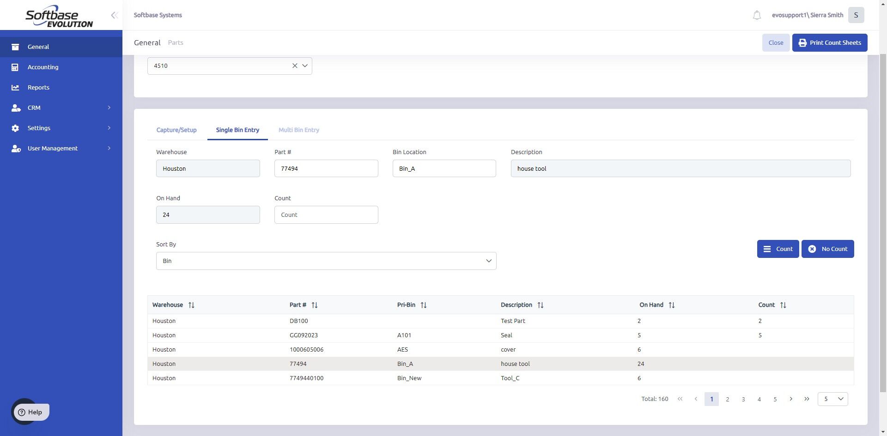Sort table by Pri-Bin column arrows
The width and height of the screenshot is (887, 436).
(x=424, y=305)
